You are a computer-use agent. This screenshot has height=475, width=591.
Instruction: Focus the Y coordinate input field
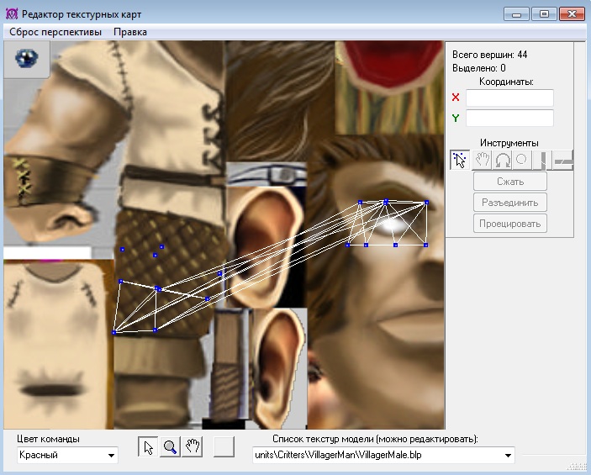pyautogui.click(x=509, y=118)
